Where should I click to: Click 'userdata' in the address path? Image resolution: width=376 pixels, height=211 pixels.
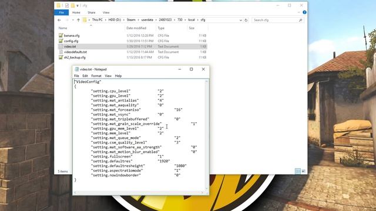point(147,20)
